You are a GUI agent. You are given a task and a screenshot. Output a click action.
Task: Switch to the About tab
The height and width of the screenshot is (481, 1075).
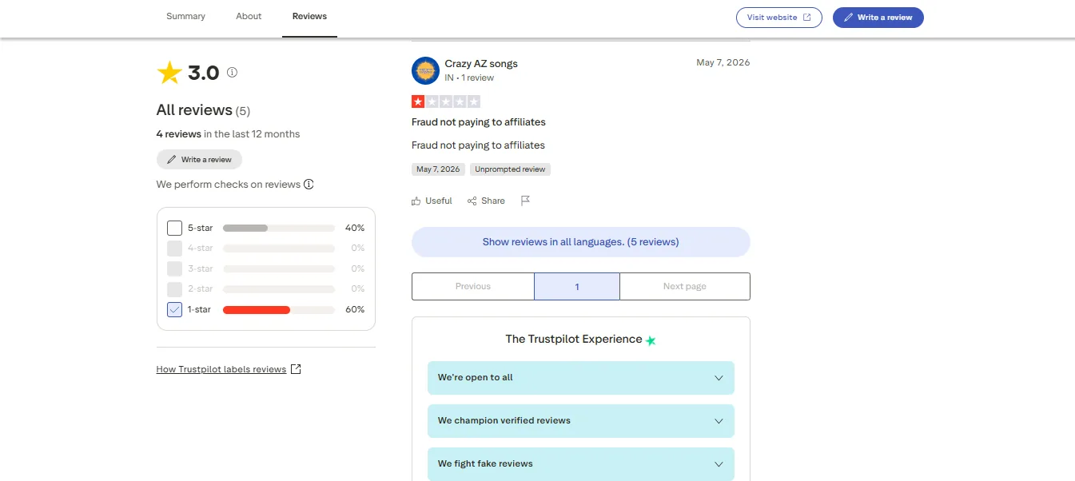[249, 17]
